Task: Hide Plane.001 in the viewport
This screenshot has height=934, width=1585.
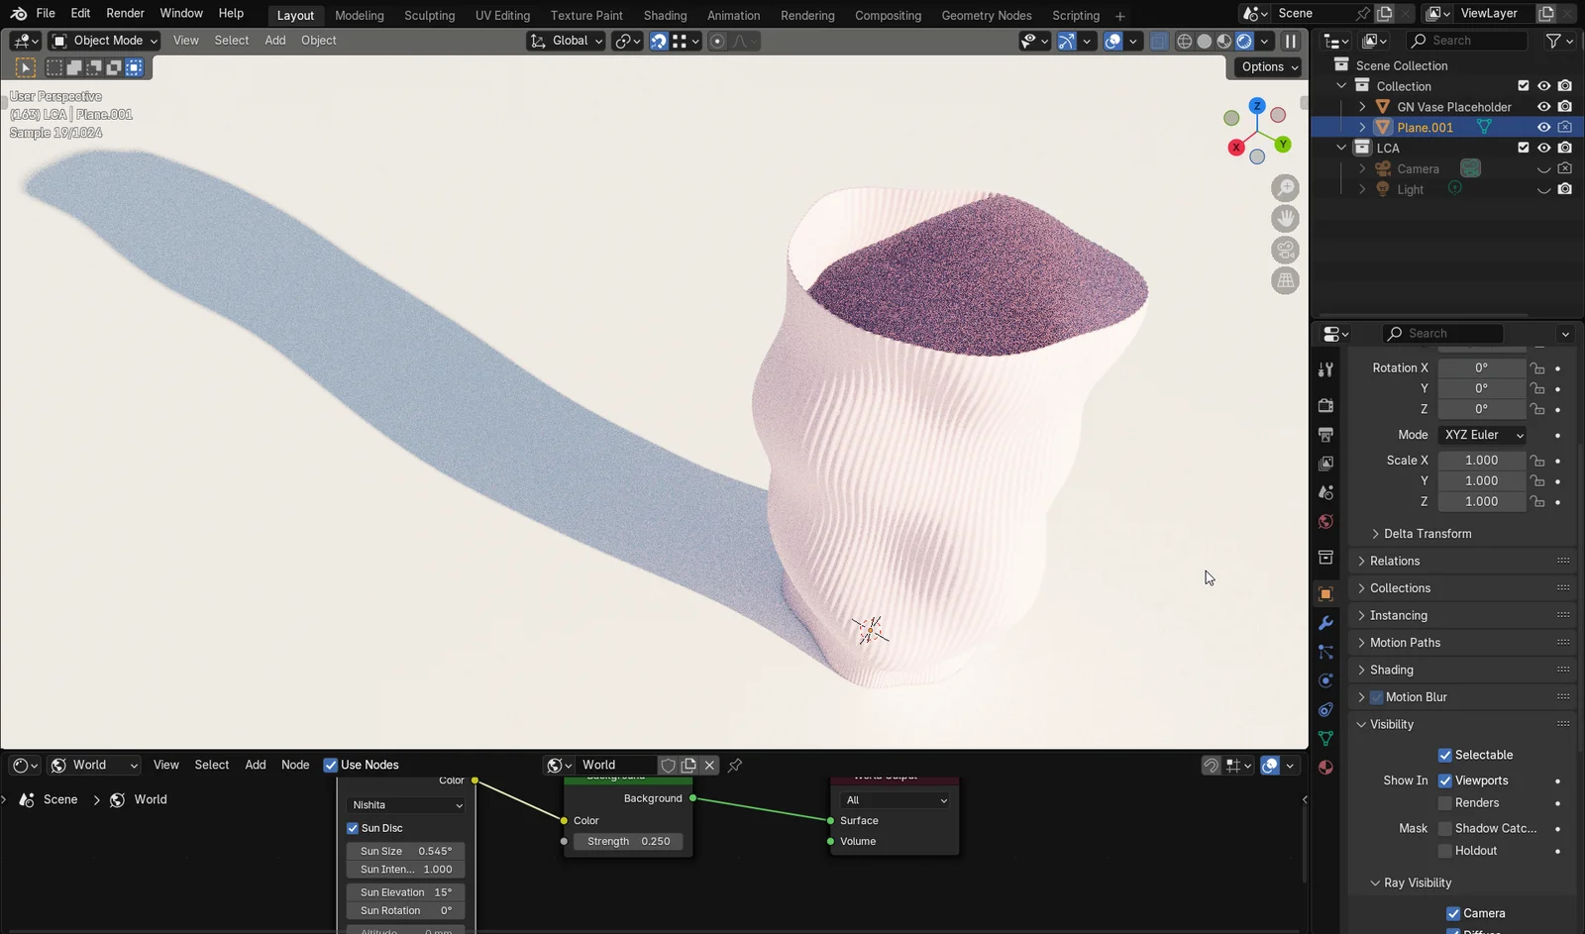Action: (1543, 127)
